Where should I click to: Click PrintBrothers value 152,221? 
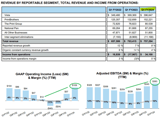[x=148, y=20]
